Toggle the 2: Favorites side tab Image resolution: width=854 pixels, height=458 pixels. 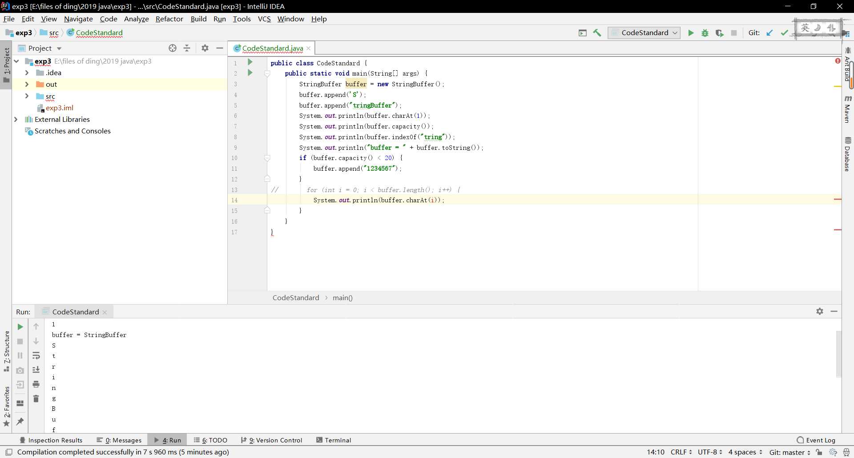(x=6, y=406)
